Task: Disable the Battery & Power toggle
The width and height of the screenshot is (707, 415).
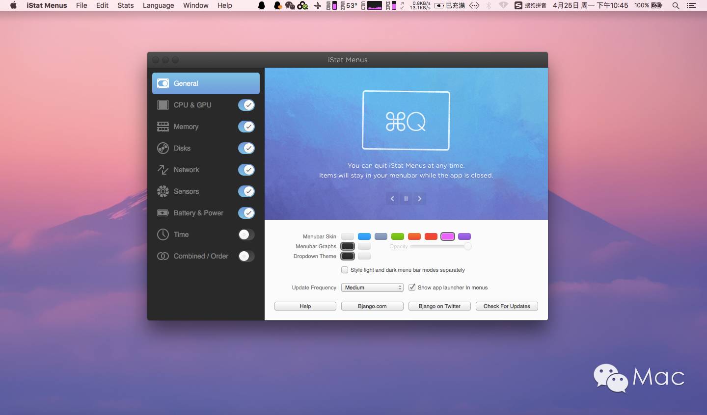Action: pos(246,213)
